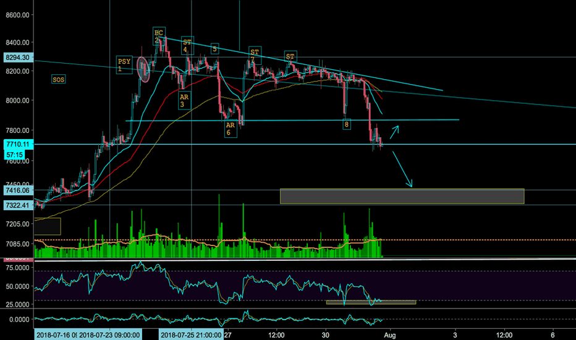Click the 25.0000 oscillator axis value

(x=18, y=304)
